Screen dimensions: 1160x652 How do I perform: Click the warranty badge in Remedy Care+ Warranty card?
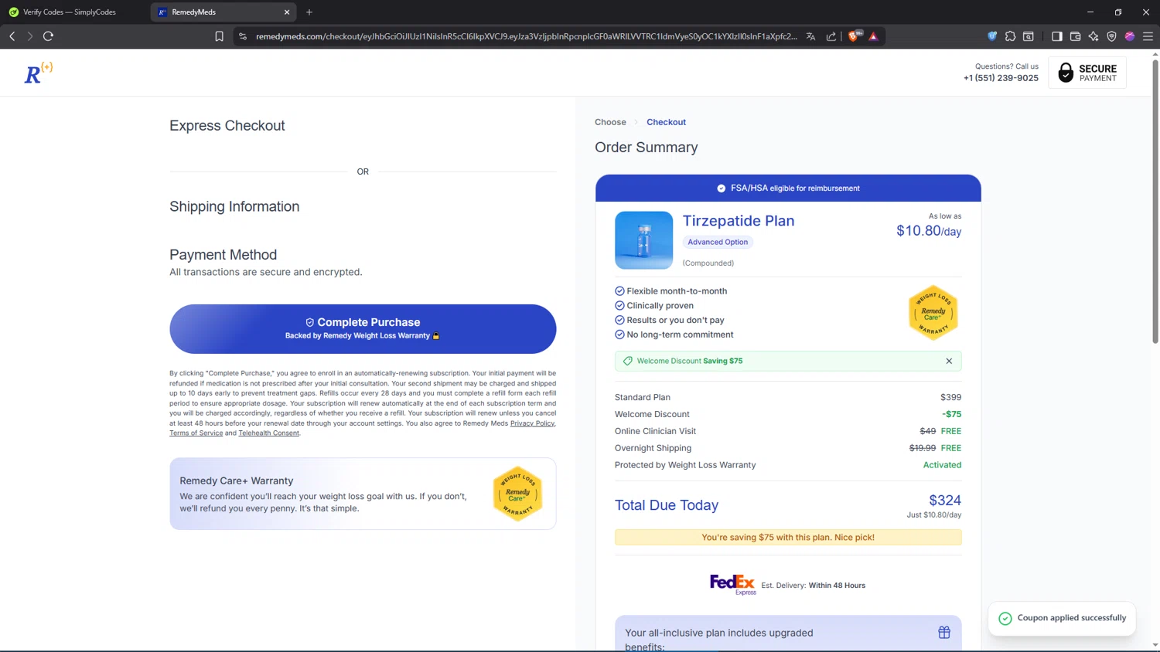pos(517,494)
